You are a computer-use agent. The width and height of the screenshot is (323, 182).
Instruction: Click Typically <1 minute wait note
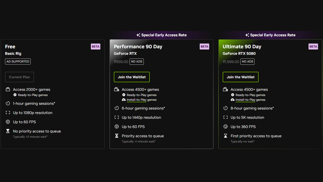(x=139, y=142)
